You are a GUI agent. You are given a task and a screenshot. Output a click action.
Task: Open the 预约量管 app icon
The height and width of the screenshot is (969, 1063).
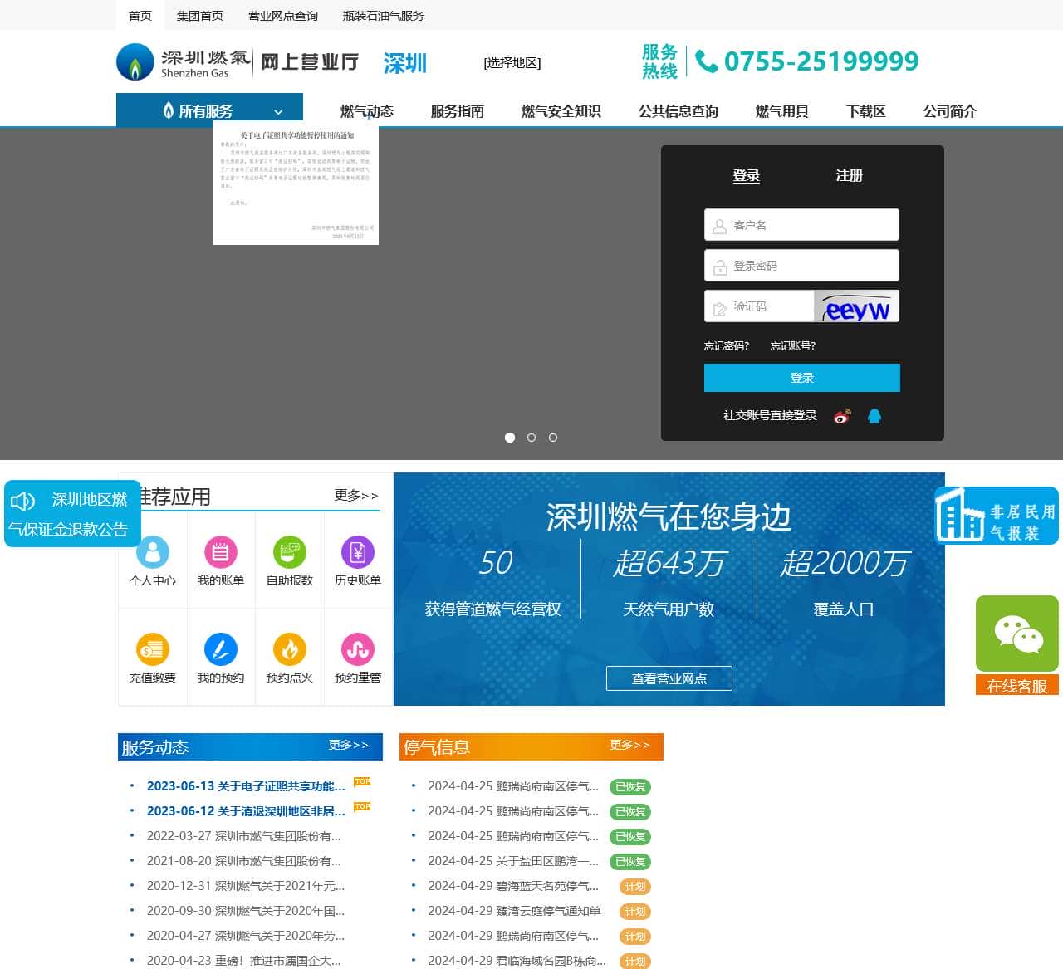point(358,649)
